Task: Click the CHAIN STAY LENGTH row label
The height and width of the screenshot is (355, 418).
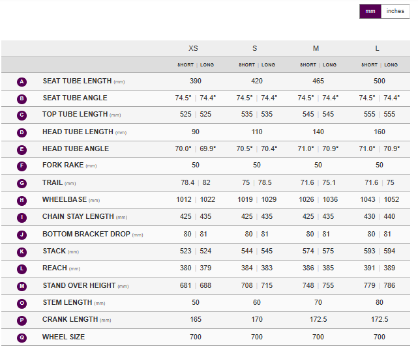Action: pyautogui.click(x=80, y=217)
